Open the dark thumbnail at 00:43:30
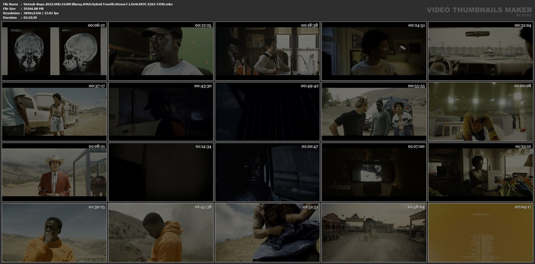The height and width of the screenshot is (264, 535). click(161, 112)
